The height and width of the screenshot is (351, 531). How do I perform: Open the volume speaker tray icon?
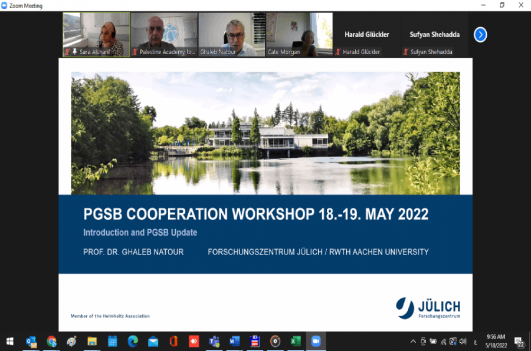[463, 342]
